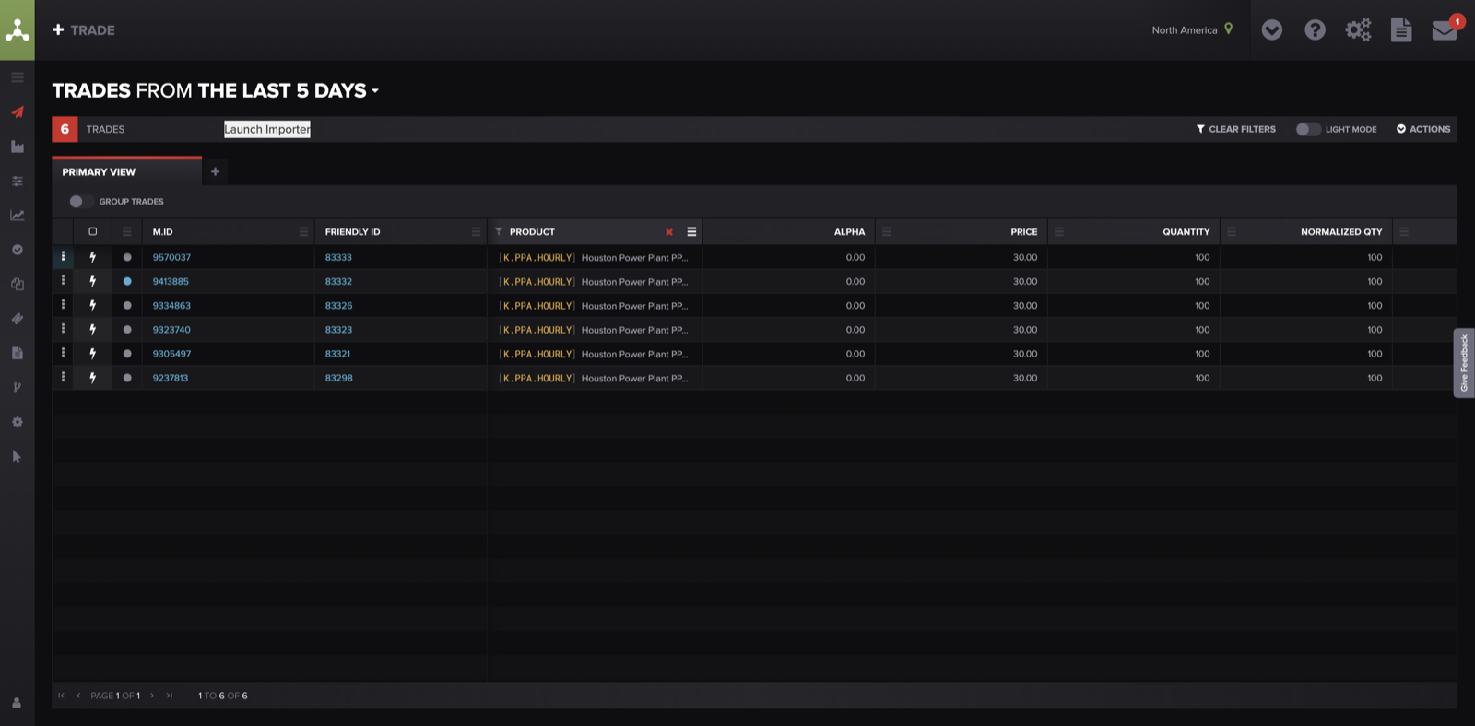Toggle the Light Mode switch
Viewport: 1475px width, 726px height.
point(1307,129)
